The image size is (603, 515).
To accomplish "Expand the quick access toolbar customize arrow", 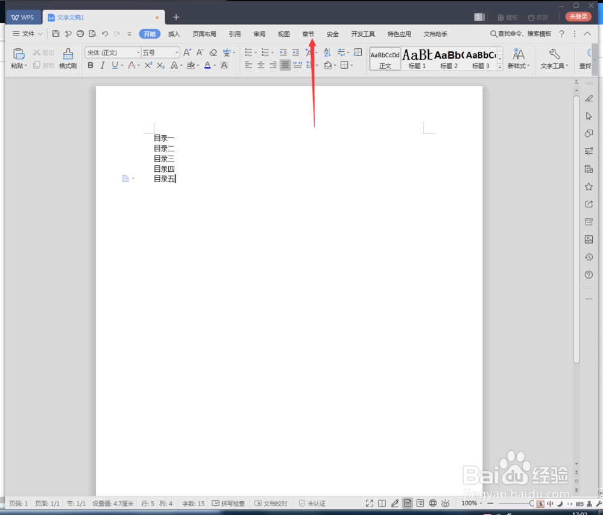I will point(129,34).
